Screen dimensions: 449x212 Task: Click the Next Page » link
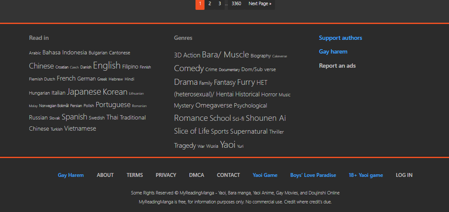(260, 4)
